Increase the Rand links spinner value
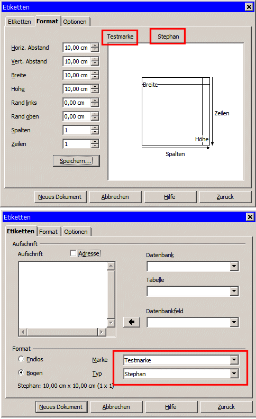This screenshot has width=256, height=419. pos(95,101)
